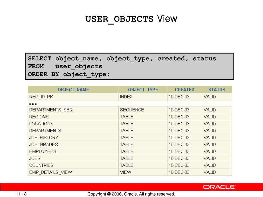Click the Oracle copyright notice text
The height and width of the screenshot is (197, 263).
click(131, 194)
